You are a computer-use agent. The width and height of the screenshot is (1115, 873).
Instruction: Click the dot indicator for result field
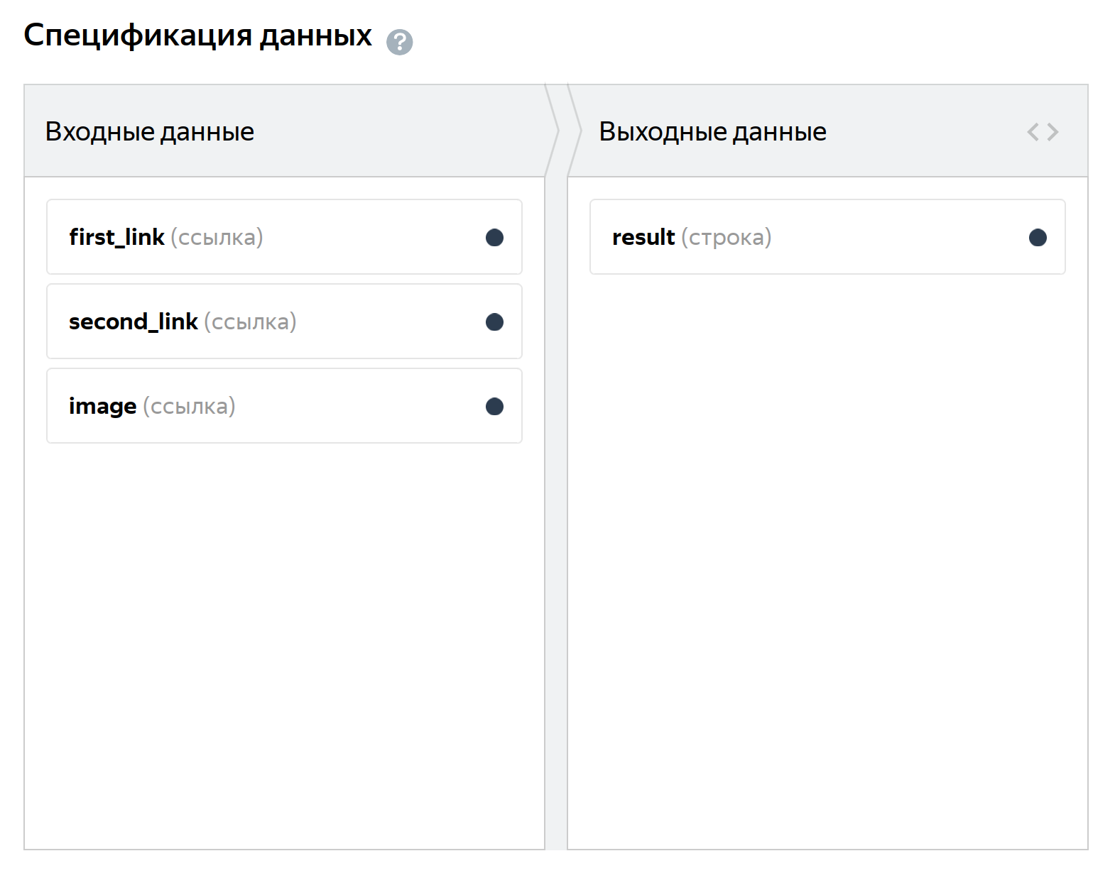click(x=1037, y=238)
